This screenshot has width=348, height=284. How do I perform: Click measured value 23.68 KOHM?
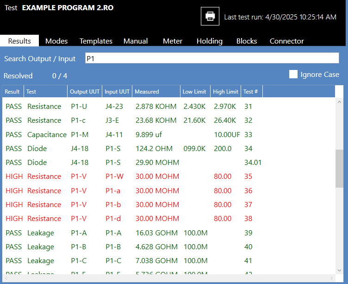click(156, 120)
